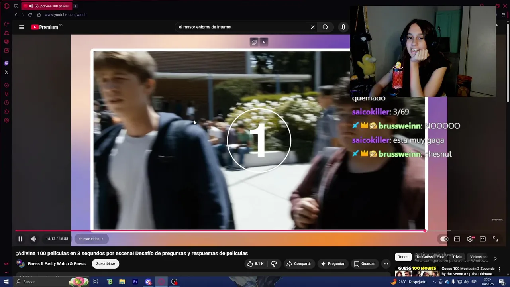Dislike the video
This screenshot has height=287, width=510.
point(274,263)
